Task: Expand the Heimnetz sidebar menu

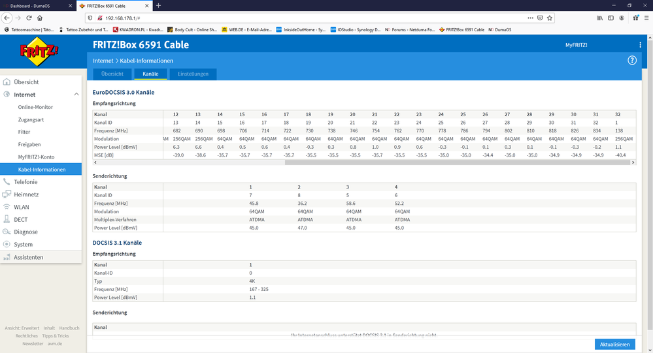Action: (26, 194)
